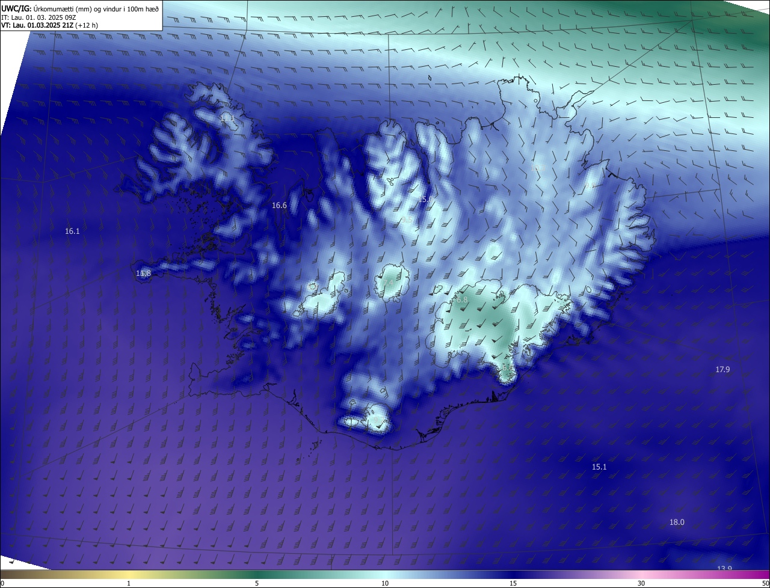The width and height of the screenshot is (770, 588).
Task: Click the UWC/IG title line
Action: tap(81, 9)
